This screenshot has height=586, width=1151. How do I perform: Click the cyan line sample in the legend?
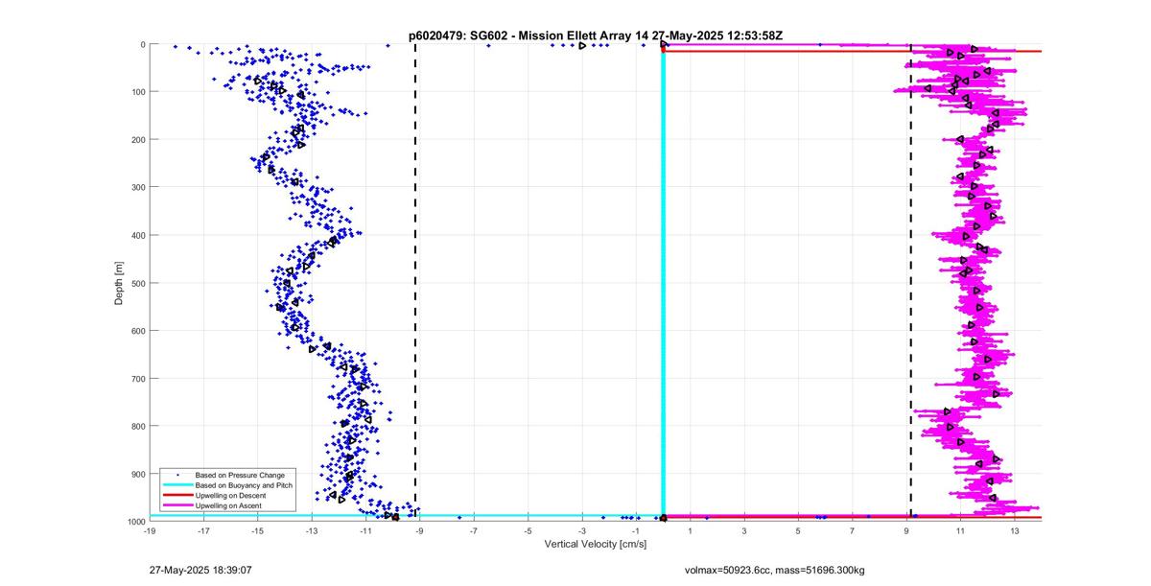pyautogui.click(x=177, y=485)
